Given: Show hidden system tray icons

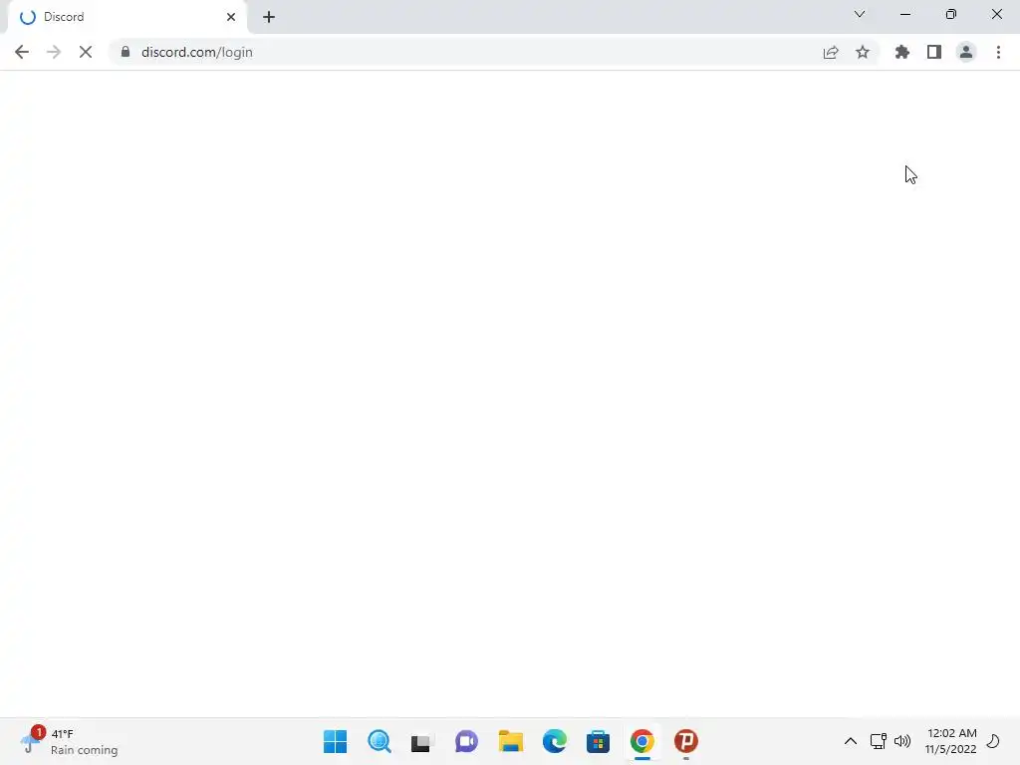Looking at the screenshot, I should point(851,741).
